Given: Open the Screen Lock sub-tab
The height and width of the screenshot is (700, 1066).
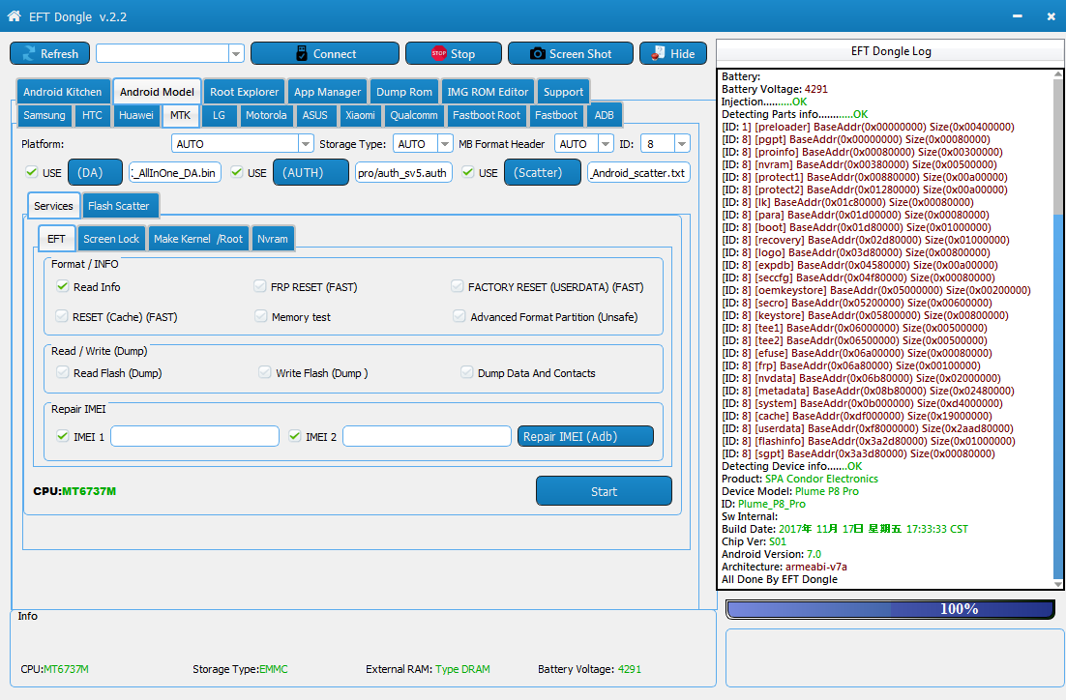Looking at the screenshot, I should (111, 239).
